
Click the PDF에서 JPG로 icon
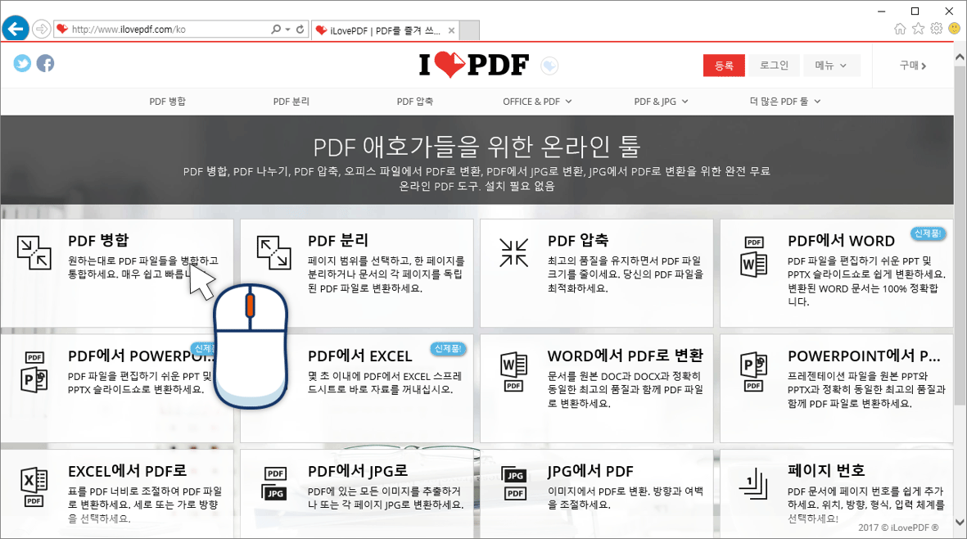point(275,483)
